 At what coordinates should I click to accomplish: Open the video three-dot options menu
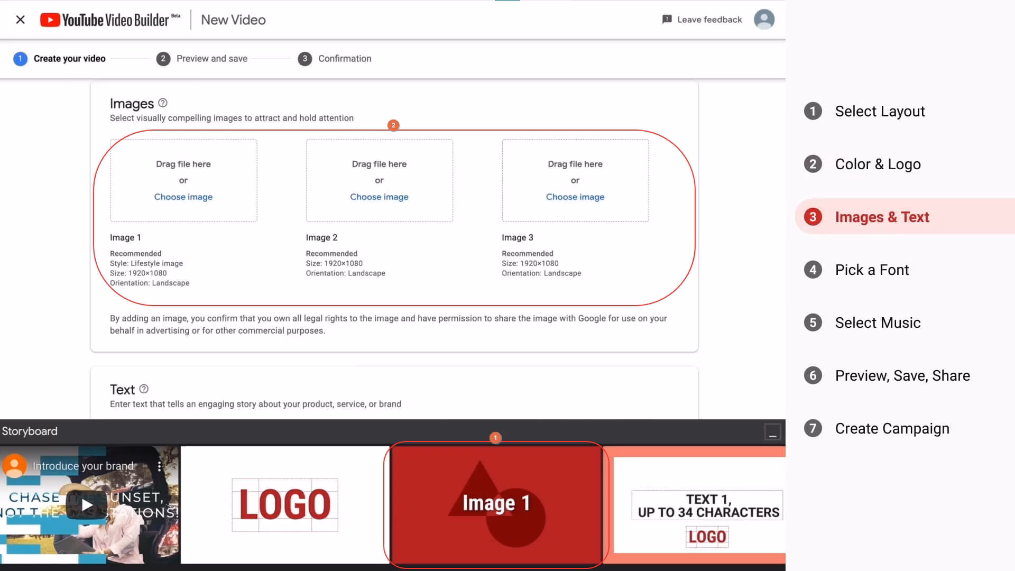click(x=159, y=466)
